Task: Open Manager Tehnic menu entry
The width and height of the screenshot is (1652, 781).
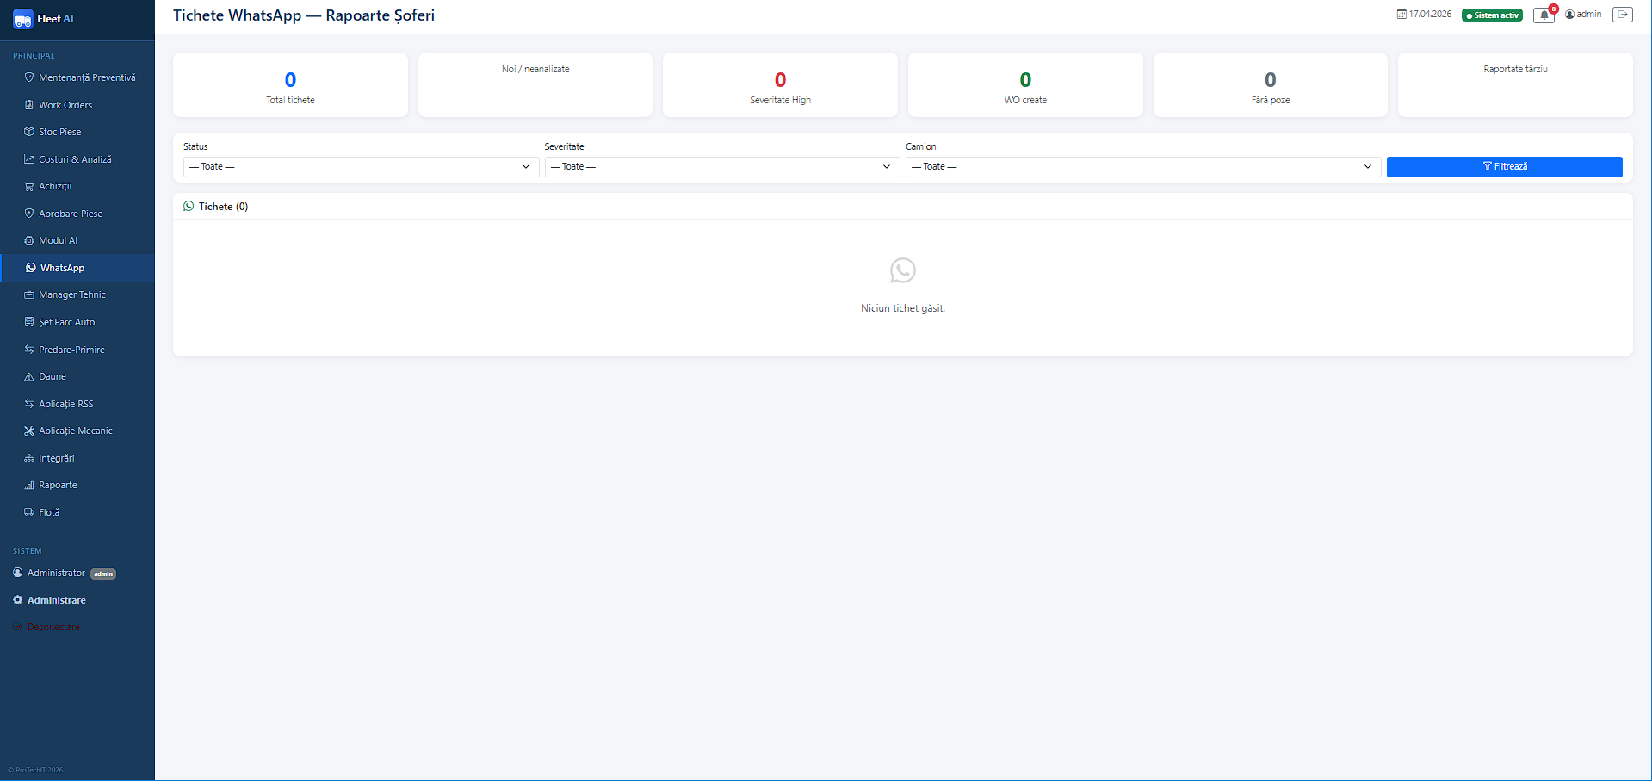Action: (77, 294)
